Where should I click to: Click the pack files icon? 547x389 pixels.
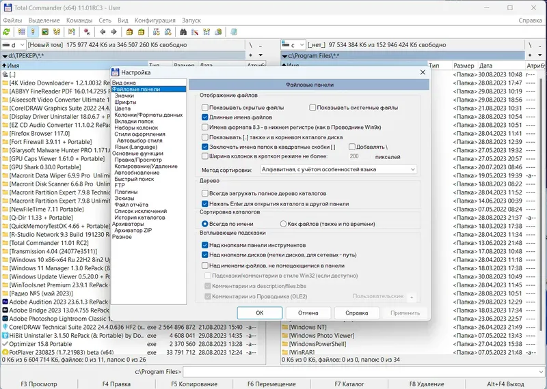pos(129,32)
